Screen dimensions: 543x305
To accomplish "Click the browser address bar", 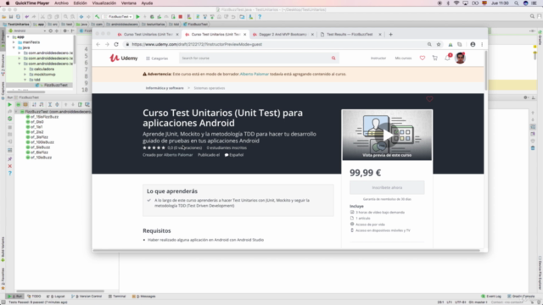I will (277, 44).
